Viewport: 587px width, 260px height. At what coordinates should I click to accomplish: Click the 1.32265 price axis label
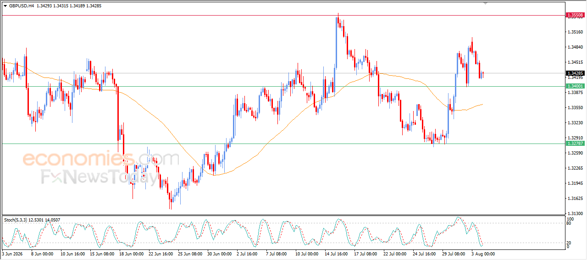[x=575, y=168]
